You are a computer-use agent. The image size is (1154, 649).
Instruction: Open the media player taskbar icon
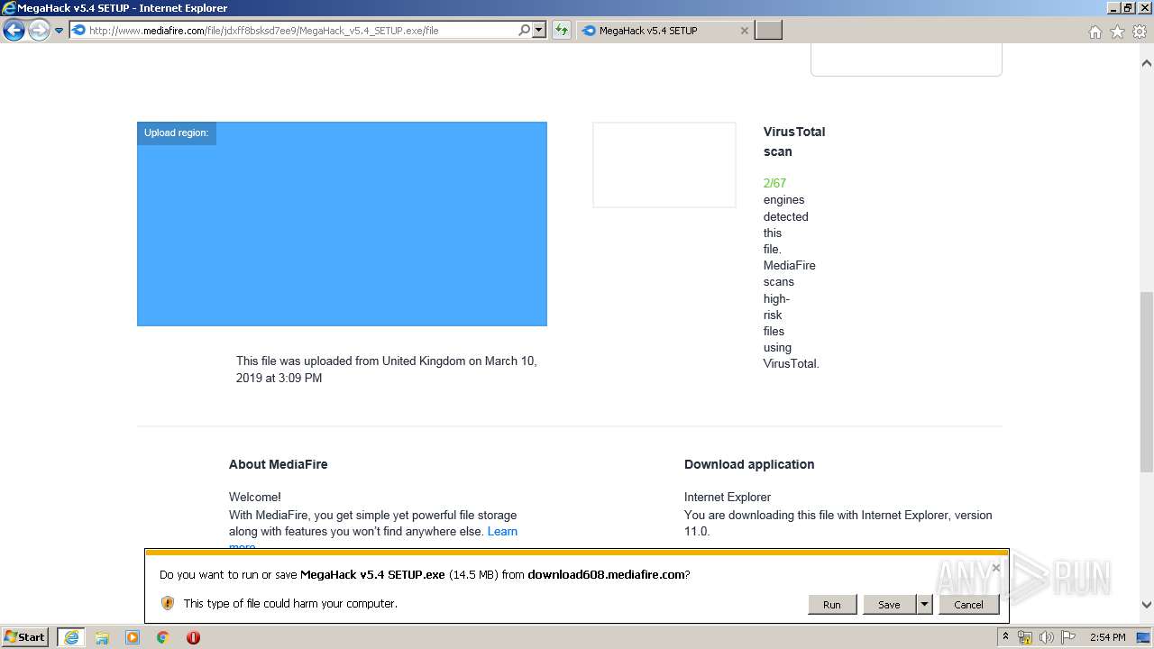[133, 637]
